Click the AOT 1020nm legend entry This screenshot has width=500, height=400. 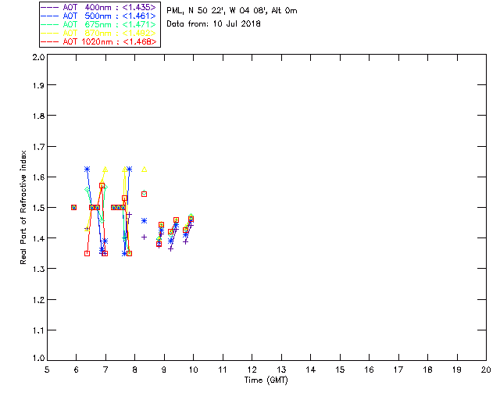(98, 41)
